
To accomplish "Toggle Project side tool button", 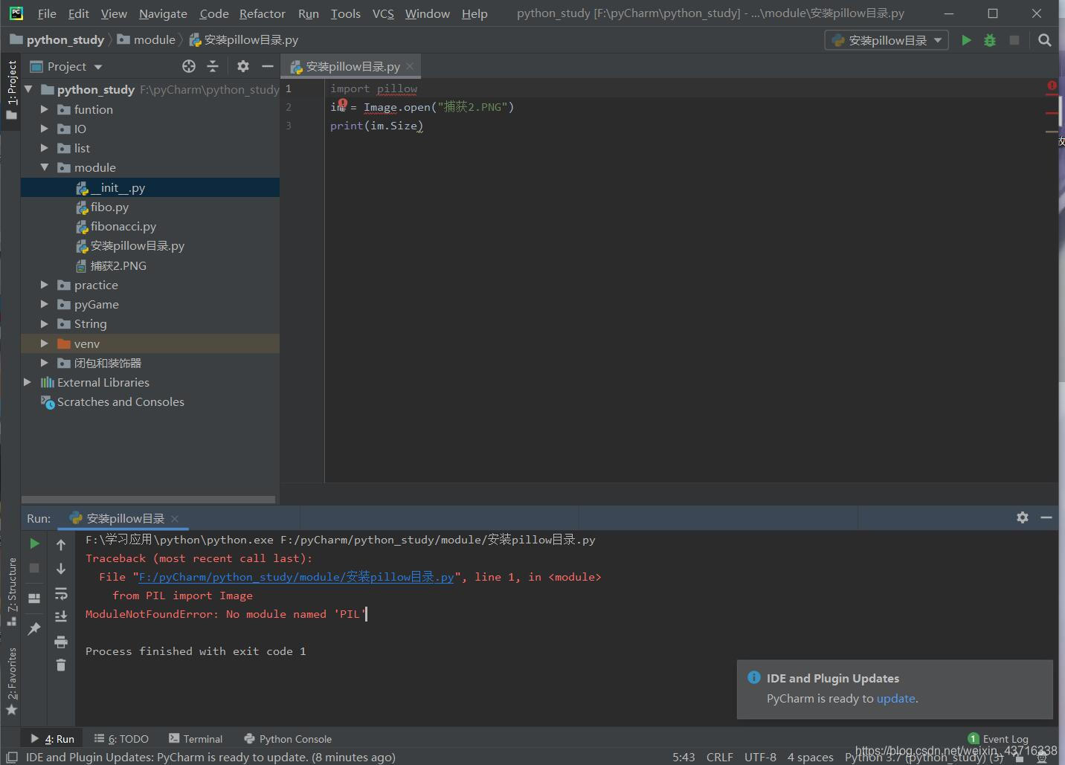I will pyautogui.click(x=11, y=90).
